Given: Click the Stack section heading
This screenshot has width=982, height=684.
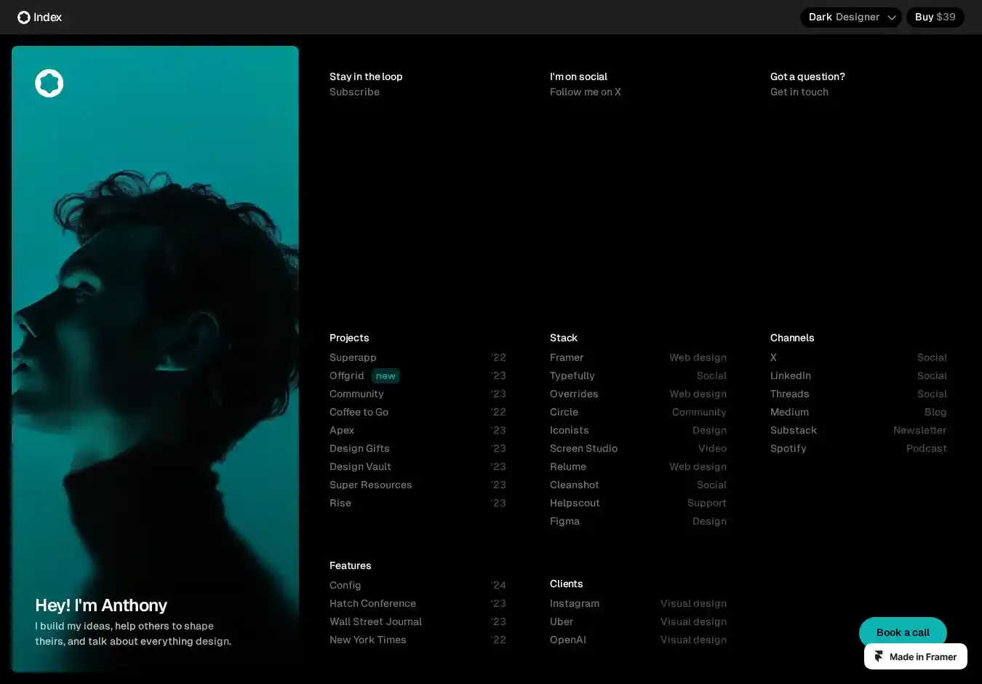Looking at the screenshot, I should pos(564,338).
